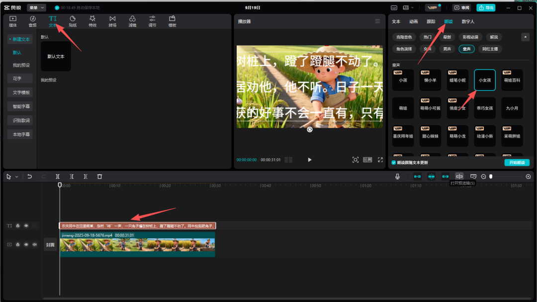Click the video track type icon
The image size is (537, 302).
9,244
